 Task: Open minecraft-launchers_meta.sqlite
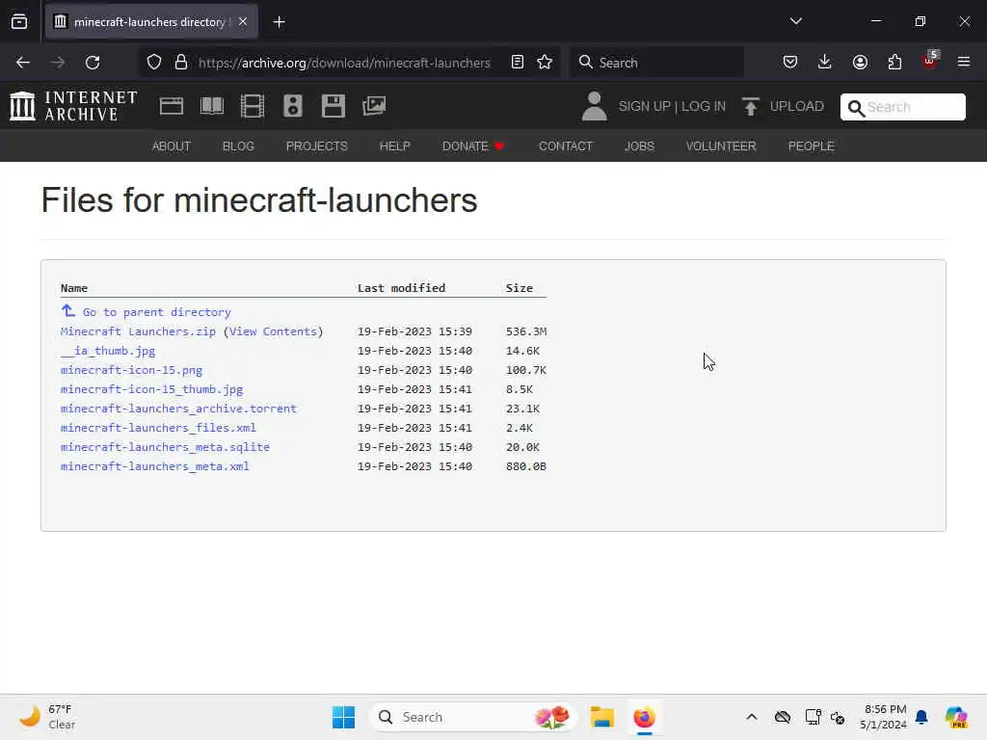tap(165, 447)
